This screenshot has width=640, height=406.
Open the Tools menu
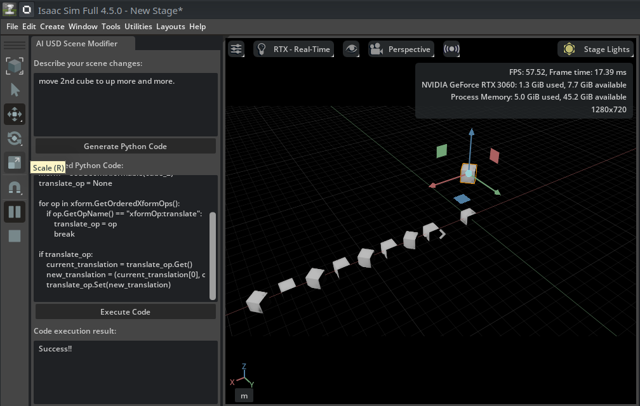tap(111, 27)
